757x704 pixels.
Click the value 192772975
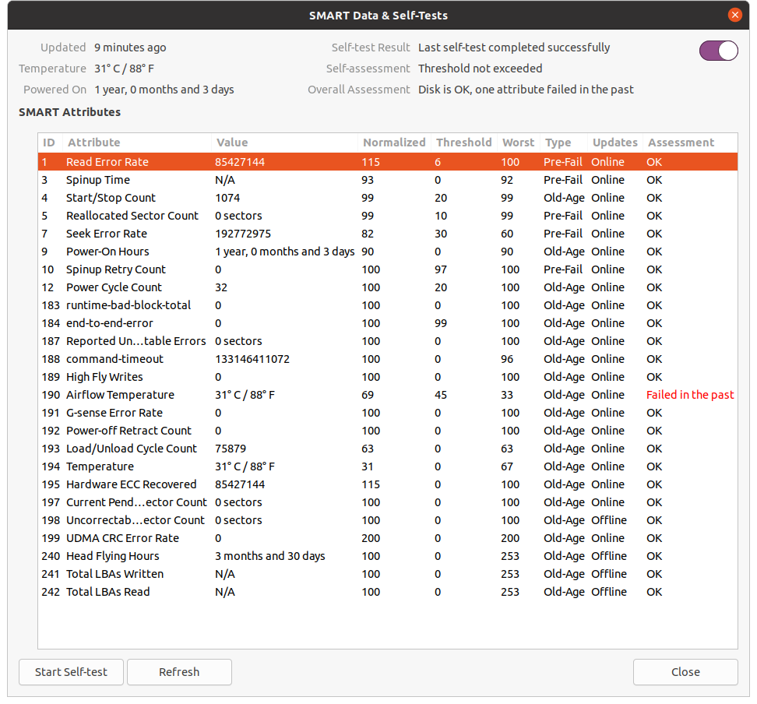tap(243, 233)
